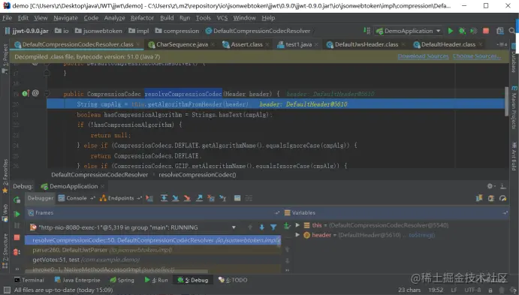Collapse resolveCompressionCodec method fold marker
519x295 pixels.
(47, 94)
